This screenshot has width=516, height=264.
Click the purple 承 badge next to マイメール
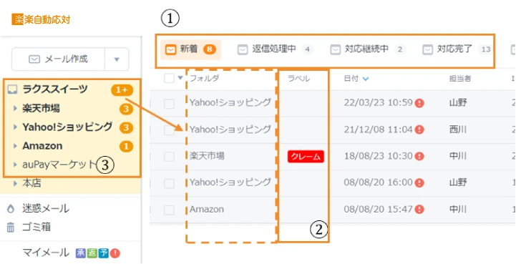coord(80,253)
